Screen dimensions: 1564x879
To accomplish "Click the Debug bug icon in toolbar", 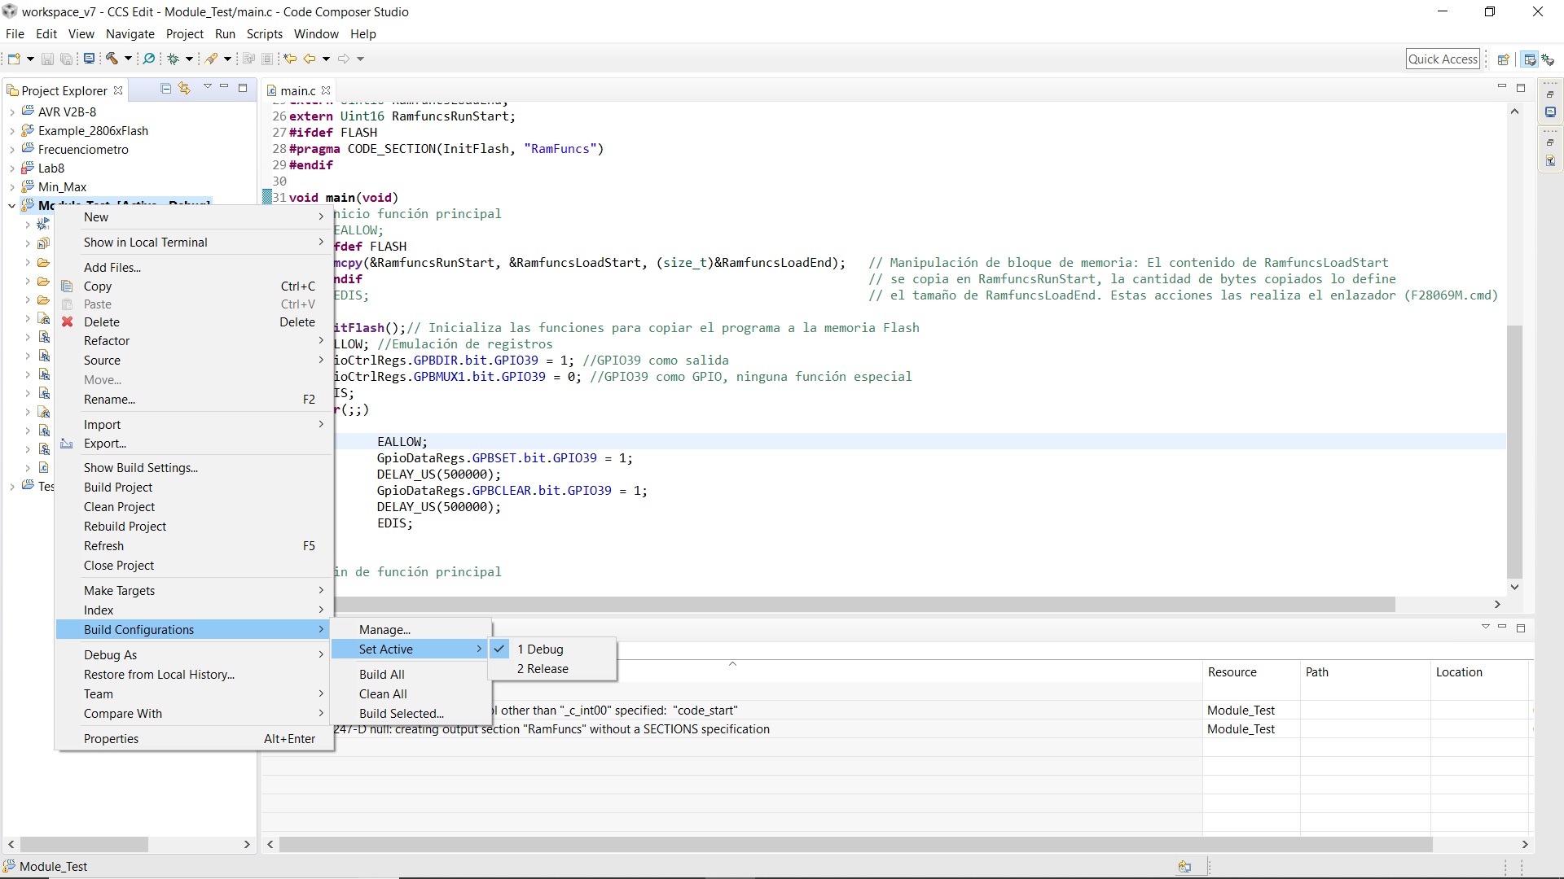I will [173, 59].
